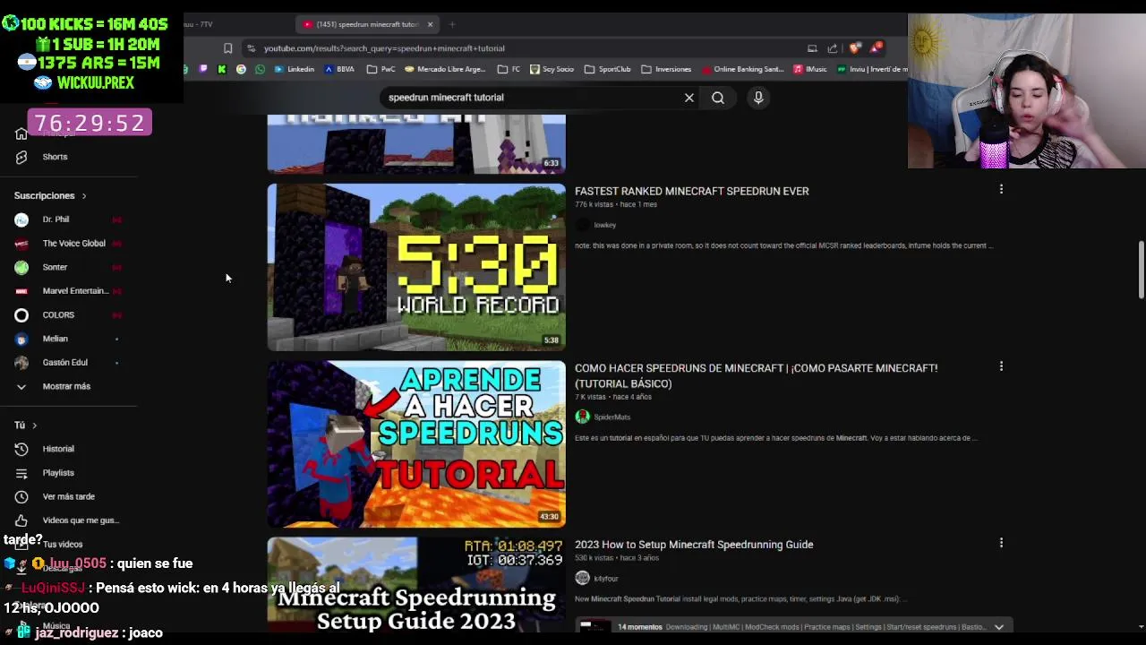This screenshot has height=645, width=1146.
Task: Open Historial from the sidebar
Action: pos(58,449)
